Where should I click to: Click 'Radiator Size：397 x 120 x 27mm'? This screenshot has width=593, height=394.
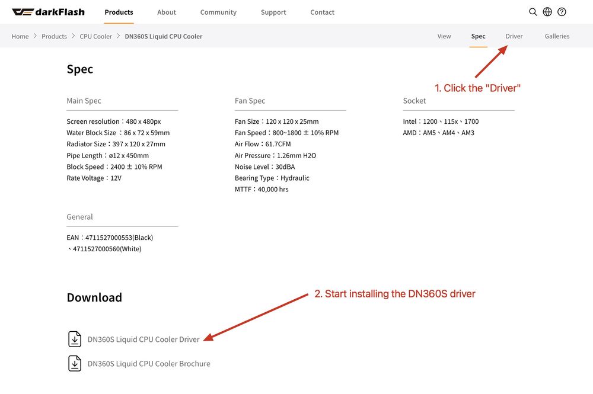(x=116, y=144)
